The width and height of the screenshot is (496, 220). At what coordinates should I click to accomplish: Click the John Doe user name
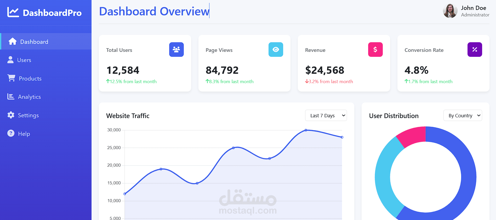[x=474, y=8]
